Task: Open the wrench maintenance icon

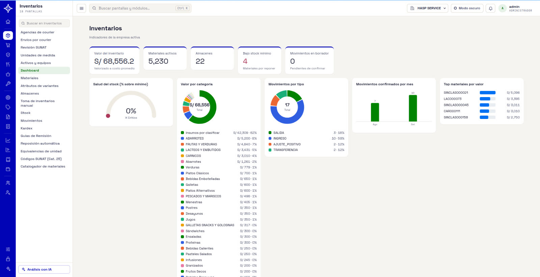Action: pyautogui.click(x=8, y=84)
